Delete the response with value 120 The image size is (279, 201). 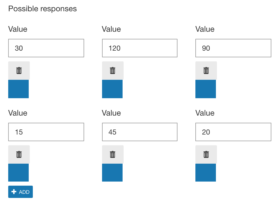[x=113, y=71]
